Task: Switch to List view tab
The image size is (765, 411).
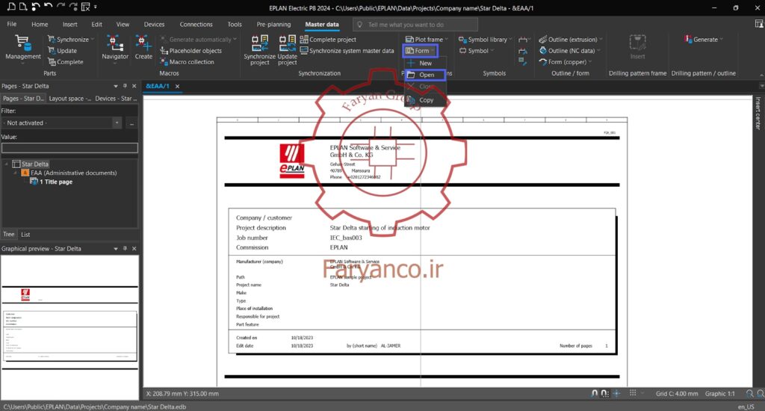Action: (x=25, y=235)
